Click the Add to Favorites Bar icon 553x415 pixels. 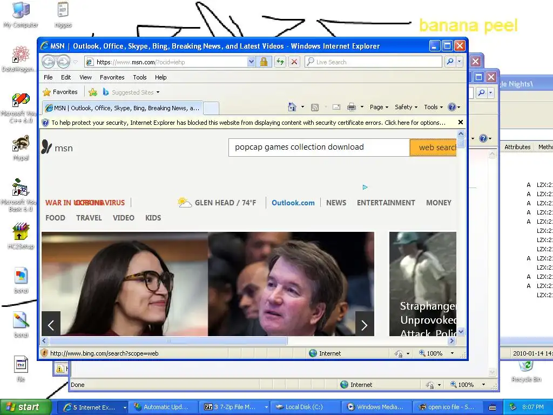click(x=93, y=92)
